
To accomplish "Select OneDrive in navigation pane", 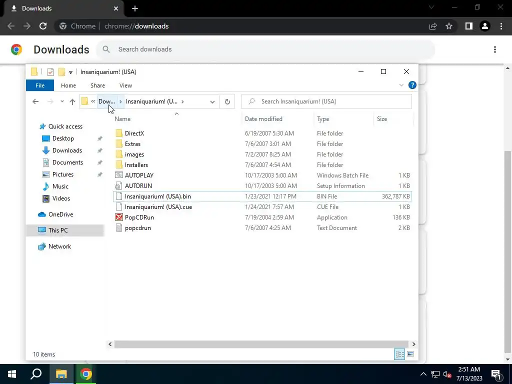I will click(60, 214).
